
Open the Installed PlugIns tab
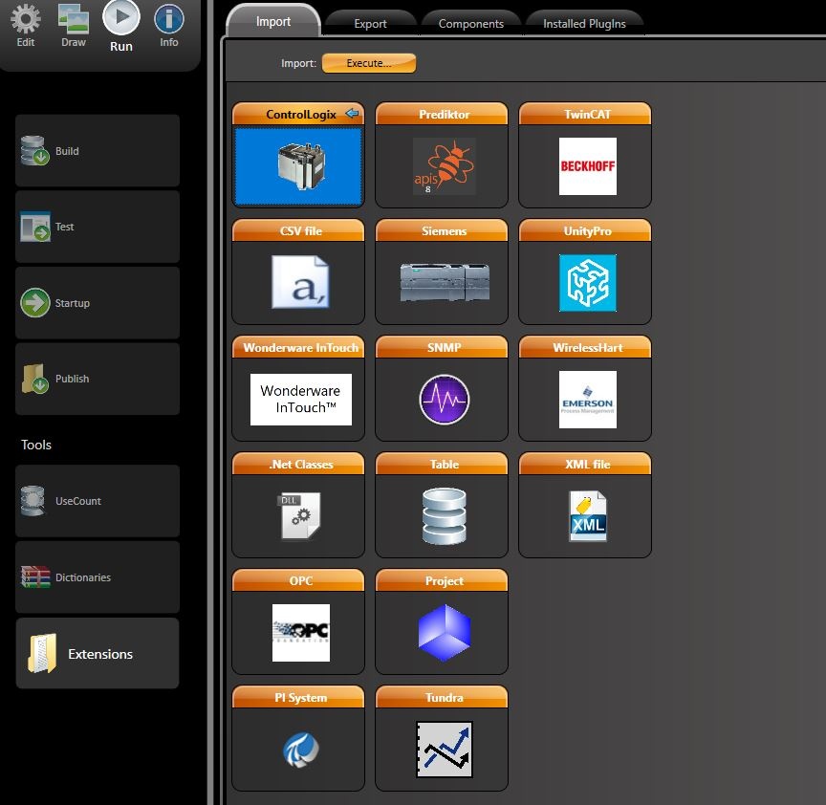point(584,24)
